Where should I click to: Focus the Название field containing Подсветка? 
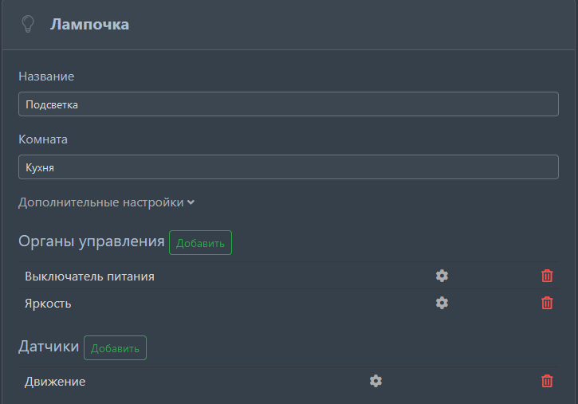pyautogui.click(x=288, y=104)
